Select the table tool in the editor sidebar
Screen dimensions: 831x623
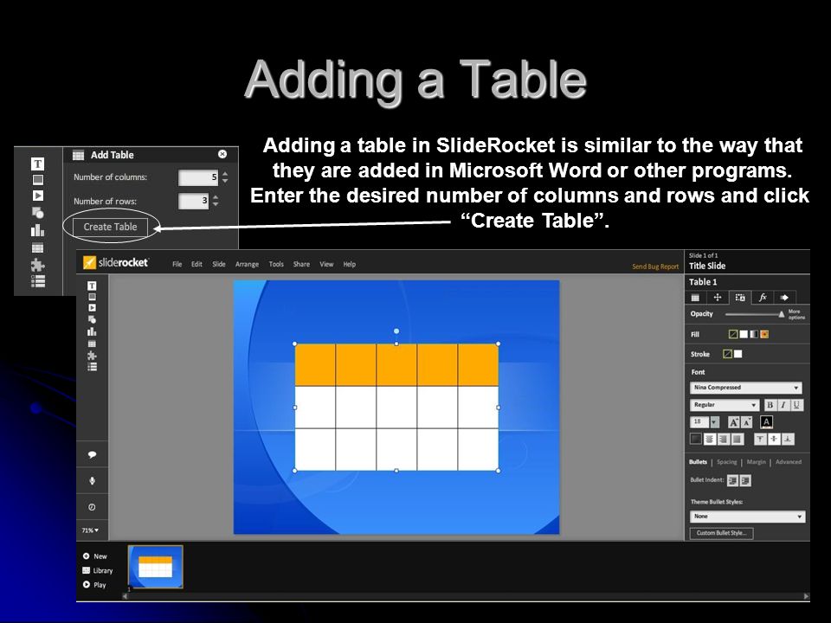(x=92, y=344)
